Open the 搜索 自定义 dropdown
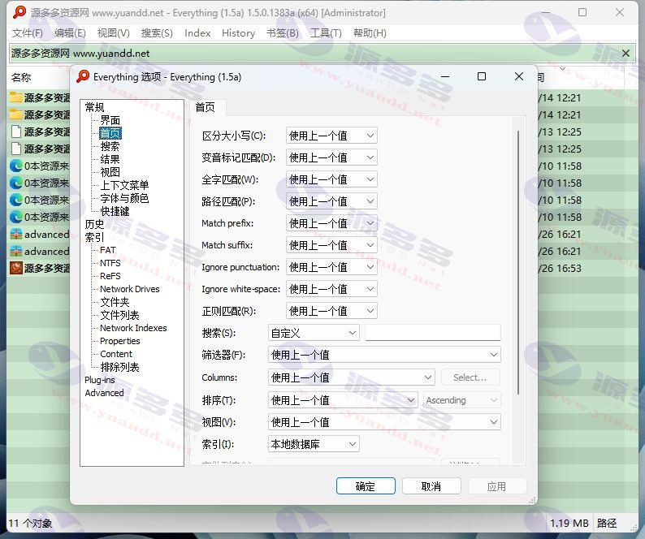Image resolution: width=645 pixels, height=539 pixels. 314,333
